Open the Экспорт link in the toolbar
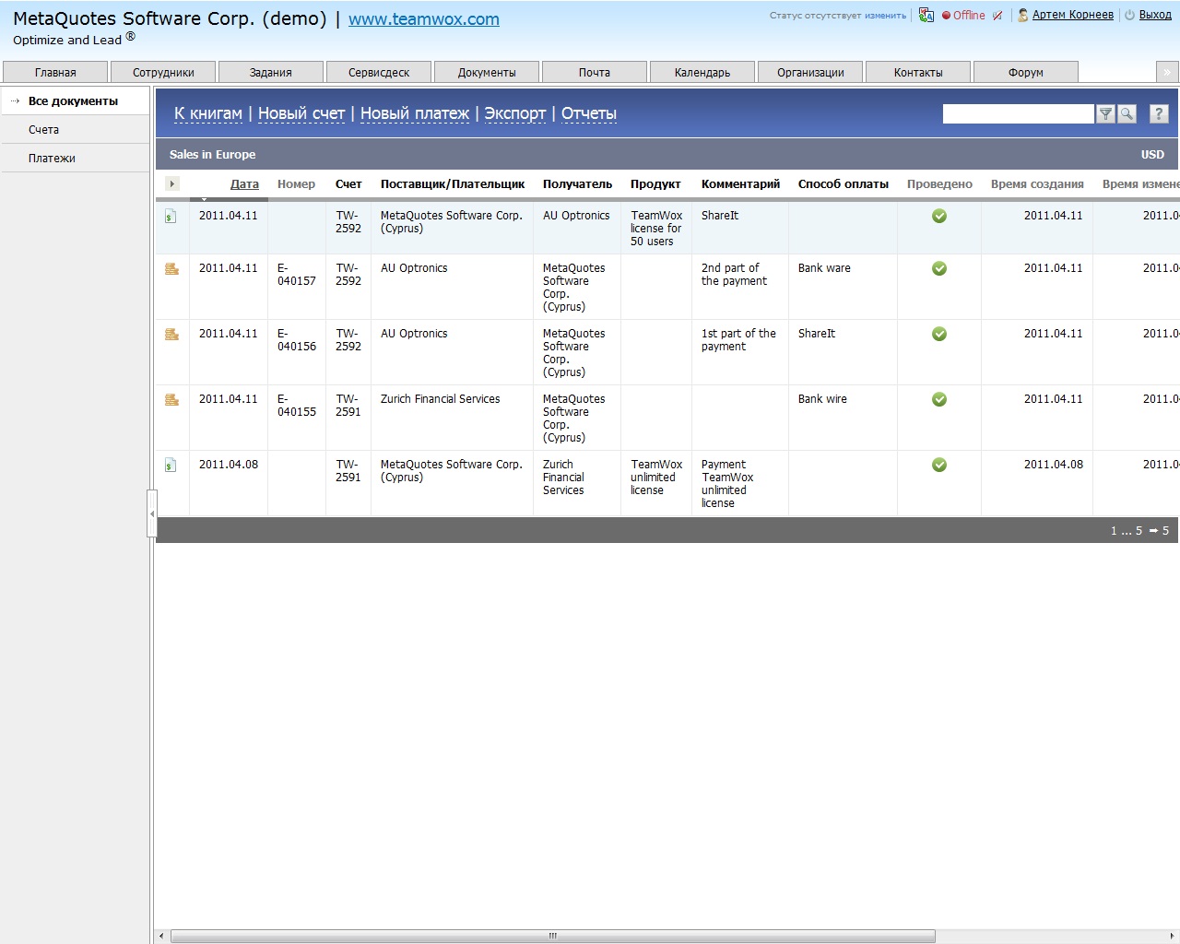 pyautogui.click(x=514, y=113)
